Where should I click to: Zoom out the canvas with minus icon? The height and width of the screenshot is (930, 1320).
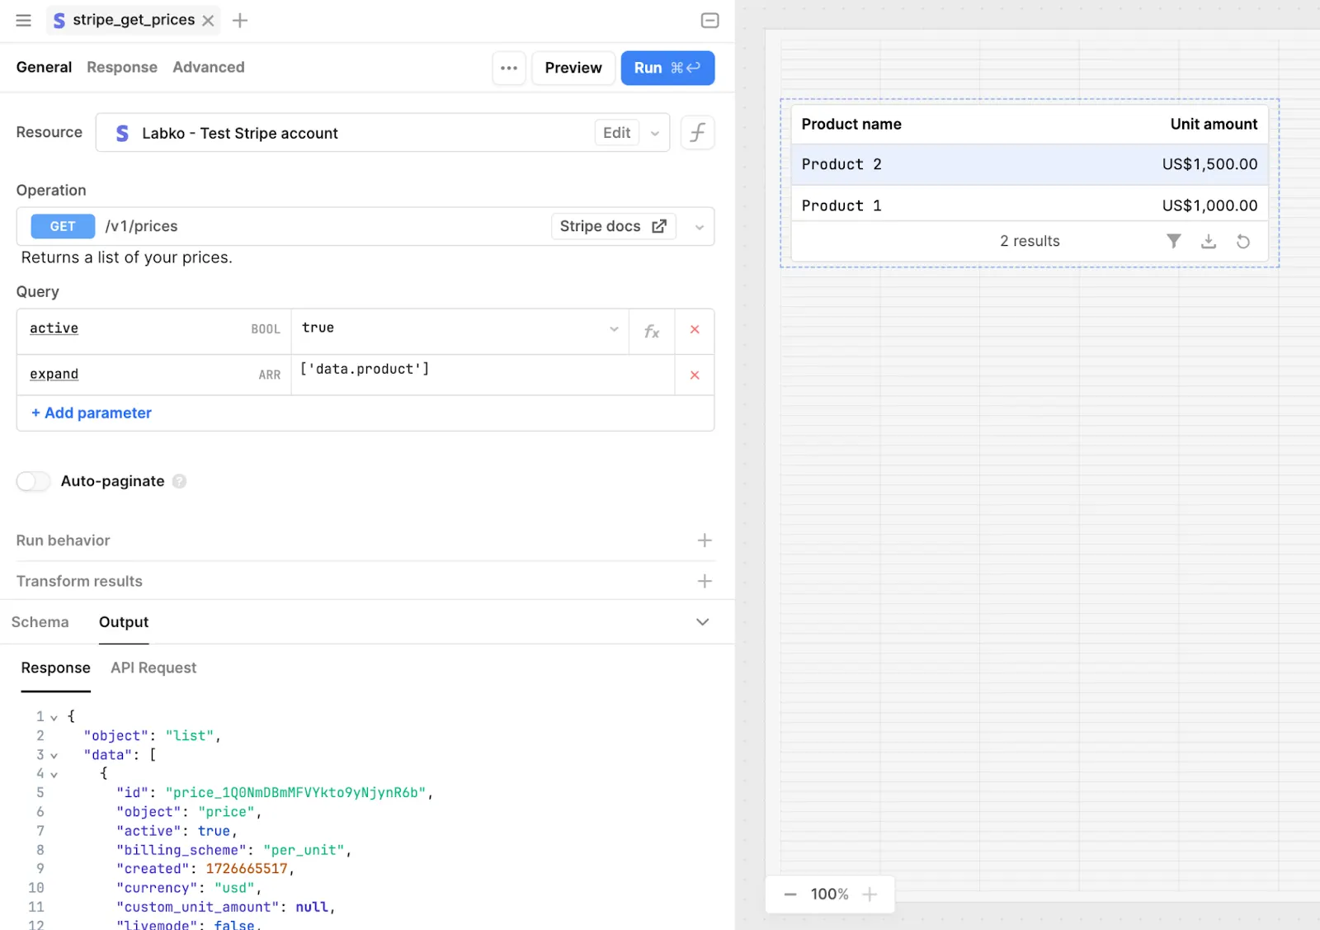coord(790,895)
